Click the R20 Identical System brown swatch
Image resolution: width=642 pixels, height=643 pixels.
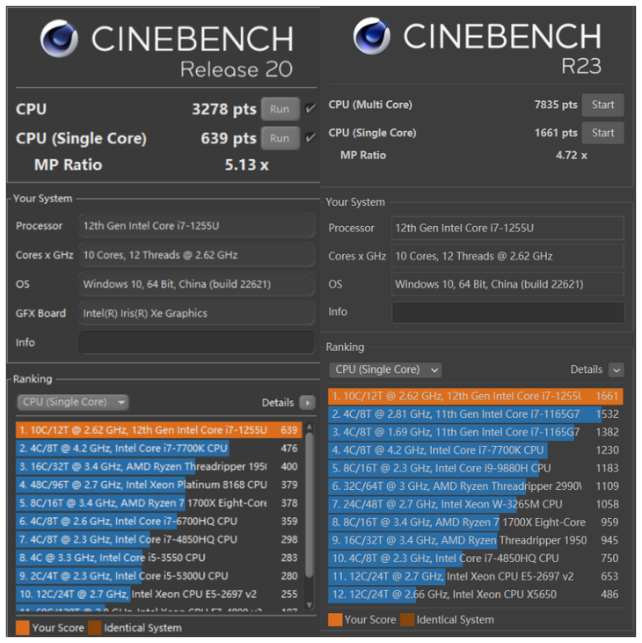click(95, 628)
